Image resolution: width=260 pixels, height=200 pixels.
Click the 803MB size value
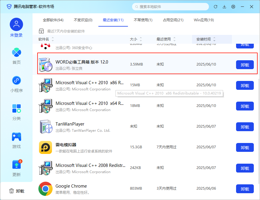(136, 188)
